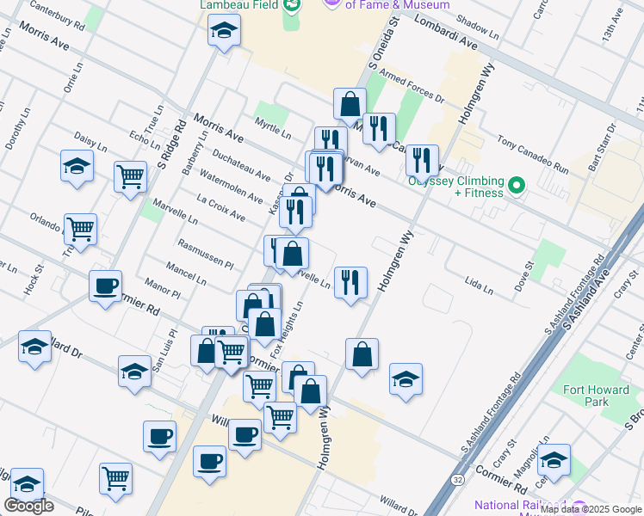Open the school marker near Magnolia Ln

point(554,463)
